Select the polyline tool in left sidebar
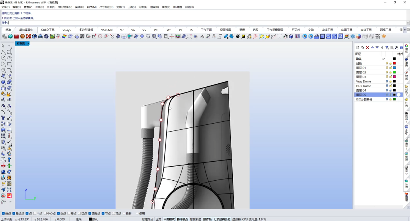This screenshot has height=221, width=410. [3, 52]
